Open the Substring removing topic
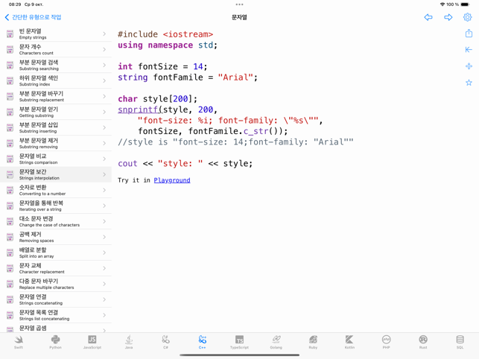 coord(56,143)
